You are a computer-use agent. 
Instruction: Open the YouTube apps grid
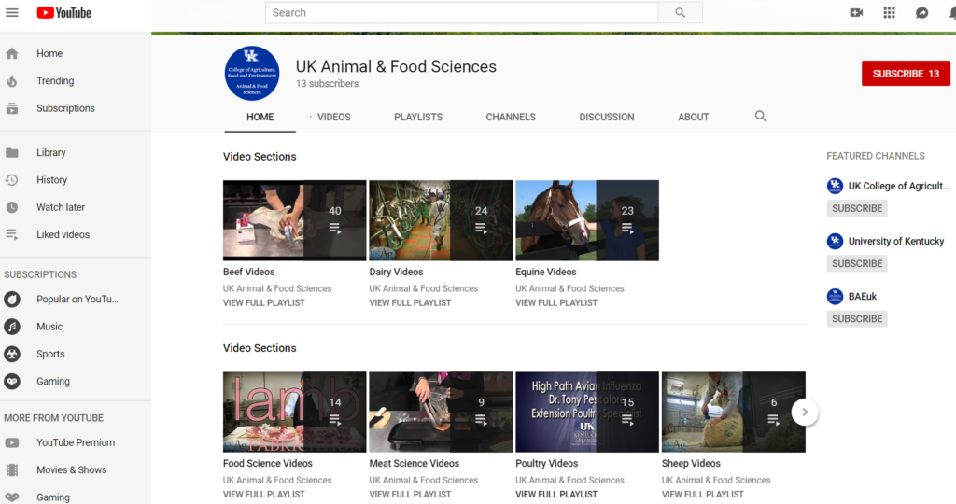click(889, 13)
